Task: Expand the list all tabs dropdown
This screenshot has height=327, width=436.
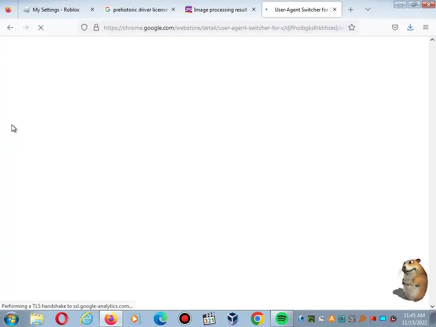Action: click(x=367, y=10)
